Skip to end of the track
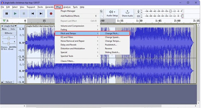 (41, 14)
